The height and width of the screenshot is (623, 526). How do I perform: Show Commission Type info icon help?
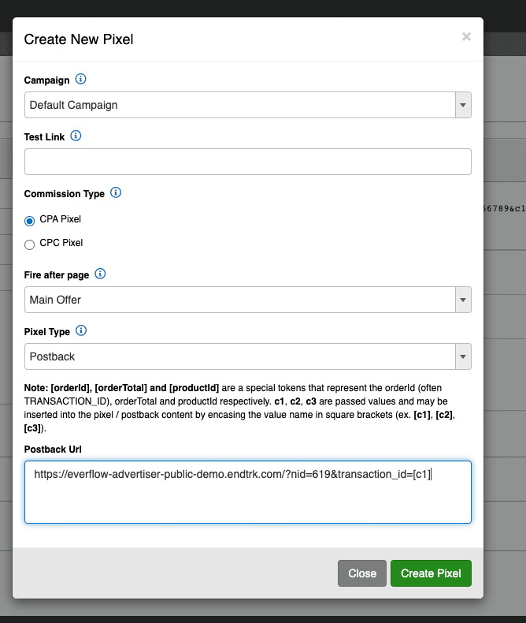(x=116, y=192)
